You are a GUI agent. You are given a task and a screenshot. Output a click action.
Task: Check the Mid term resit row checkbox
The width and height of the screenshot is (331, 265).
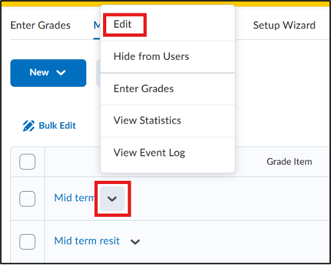click(27, 242)
